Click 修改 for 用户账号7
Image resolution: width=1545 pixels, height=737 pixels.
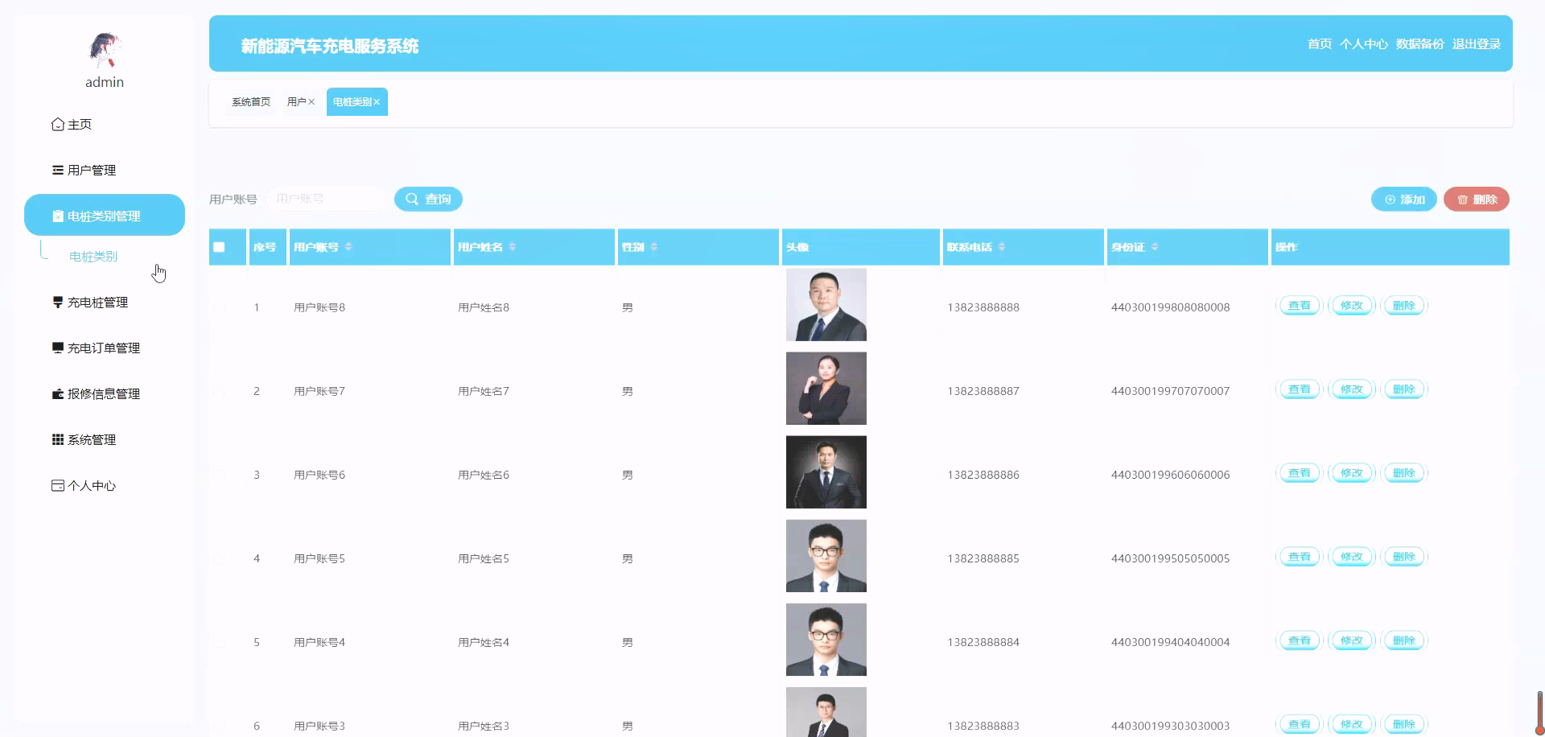[x=1352, y=389]
